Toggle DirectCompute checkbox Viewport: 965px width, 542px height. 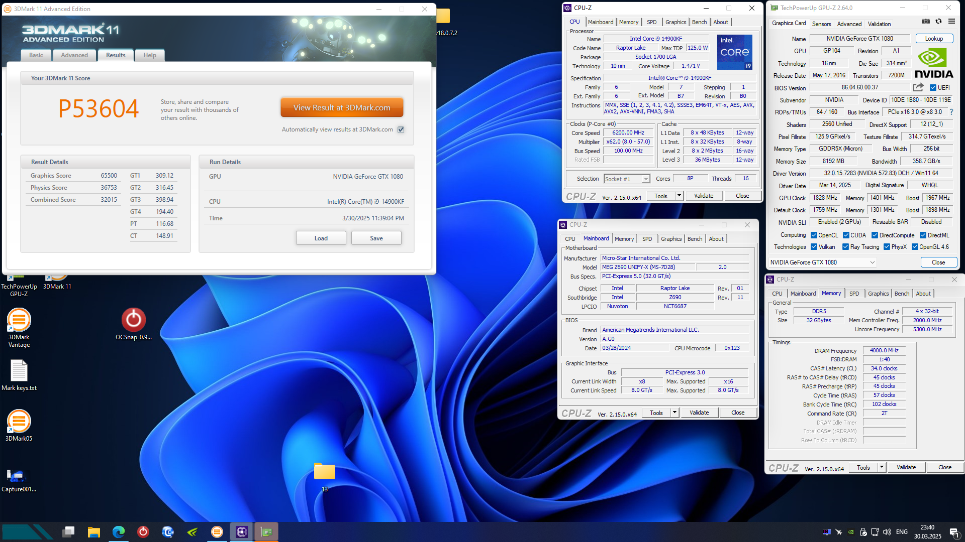click(x=875, y=235)
